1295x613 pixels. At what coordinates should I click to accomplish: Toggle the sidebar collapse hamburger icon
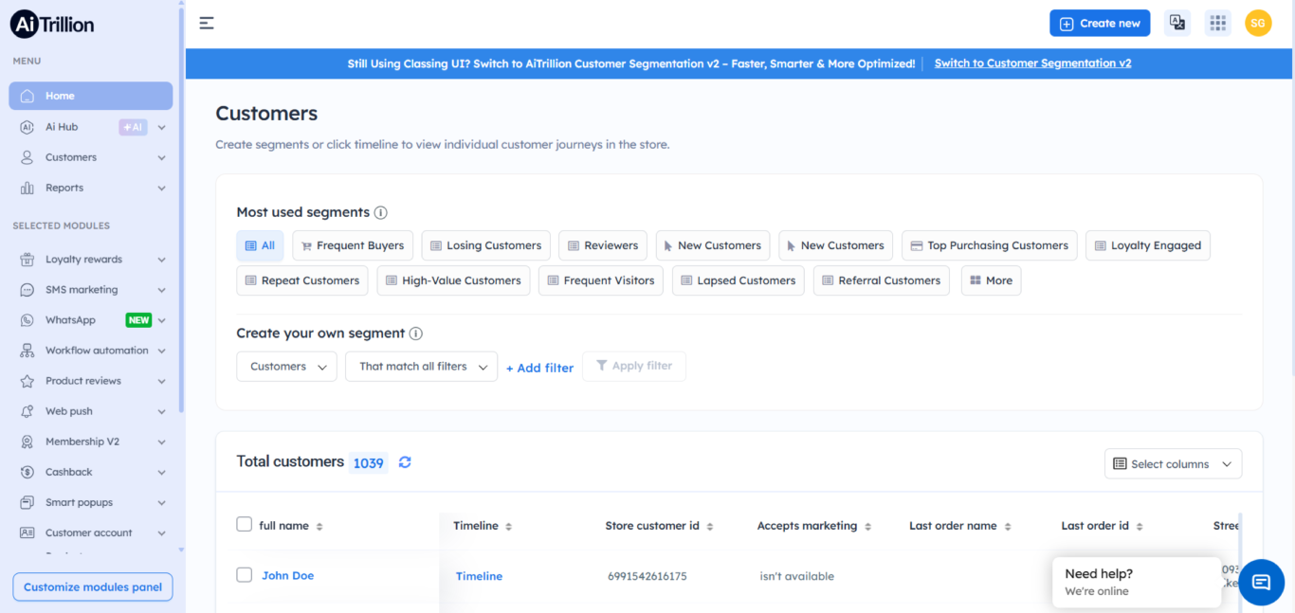pos(207,23)
